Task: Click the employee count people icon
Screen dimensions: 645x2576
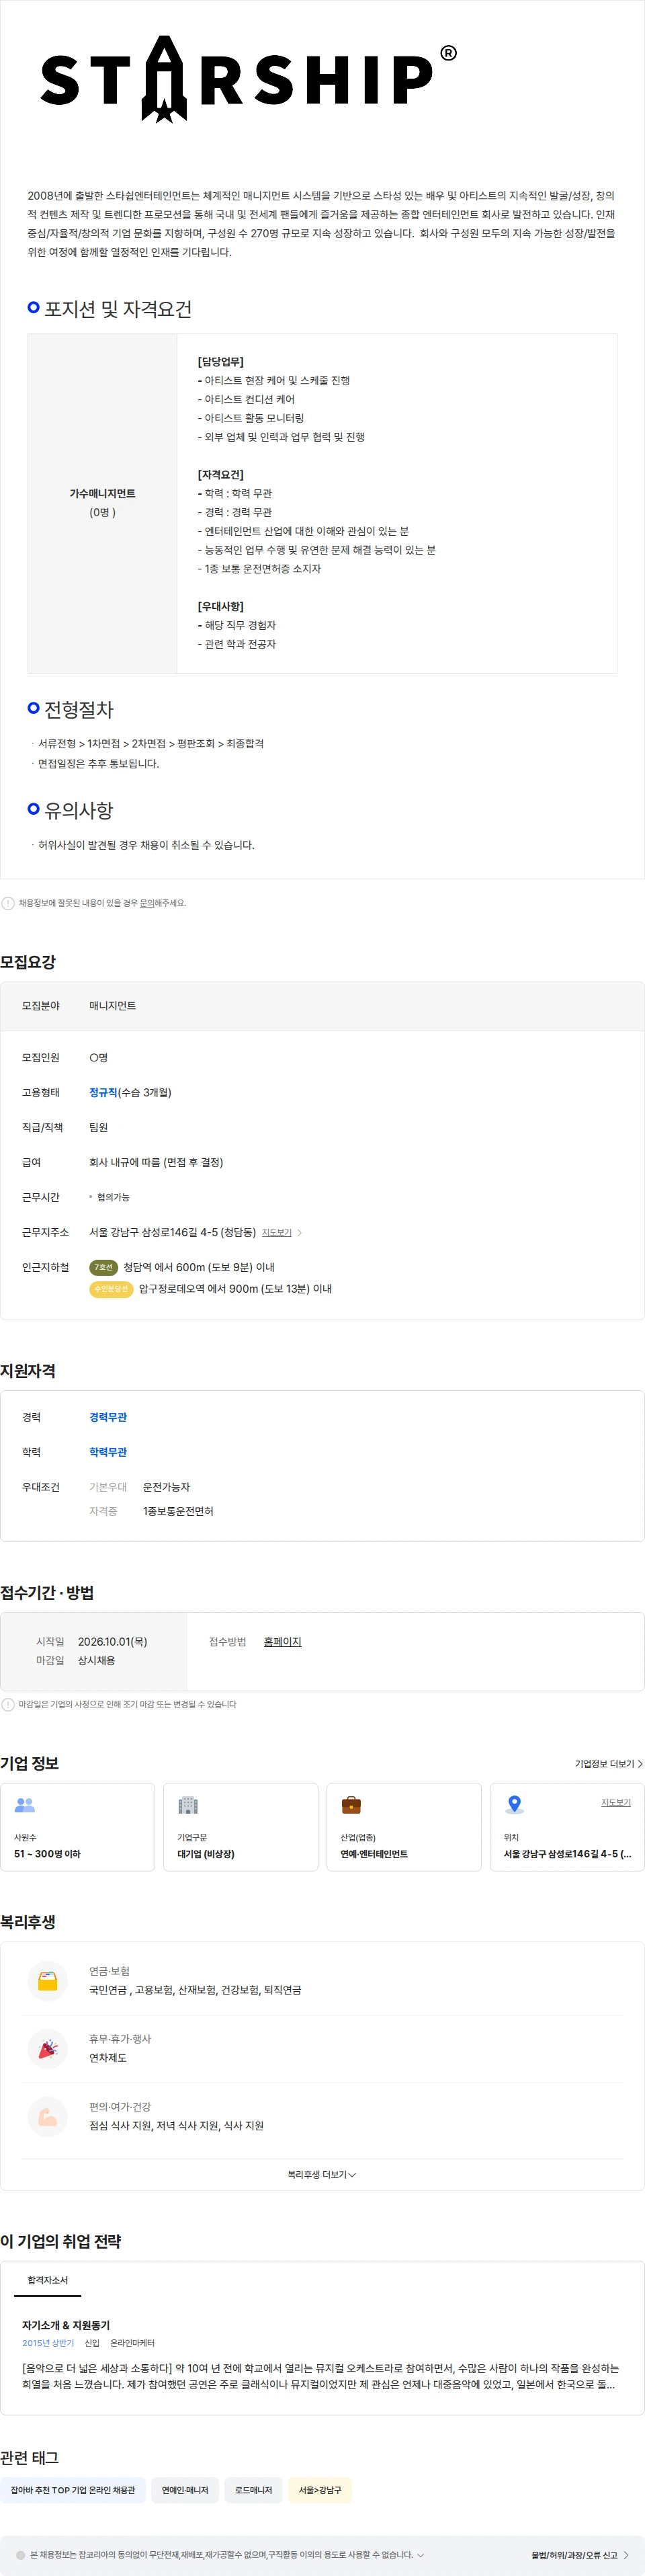Action: [x=25, y=1805]
